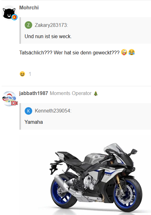Click the video camera badge on jabbath1987's avatar
Image resolution: width=151 pixels, height=215 pixels.
click(x=14, y=103)
